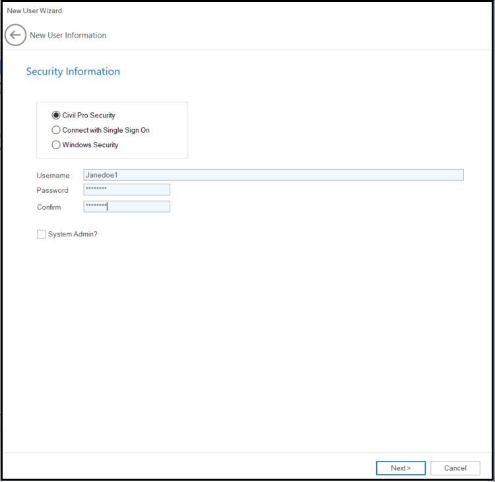Select the Windows Security radio button
The width and height of the screenshot is (495, 482).
[56, 145]
